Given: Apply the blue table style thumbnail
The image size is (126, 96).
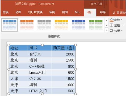Looking at the screenshot, I should point(10,25).
